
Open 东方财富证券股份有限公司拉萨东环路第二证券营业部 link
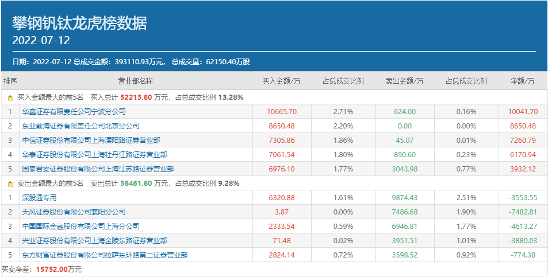point(105,255)
